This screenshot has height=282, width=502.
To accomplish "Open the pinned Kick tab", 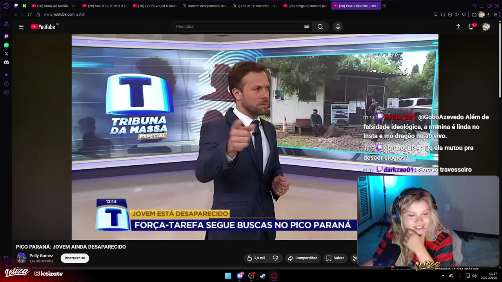I will (24, 6).
